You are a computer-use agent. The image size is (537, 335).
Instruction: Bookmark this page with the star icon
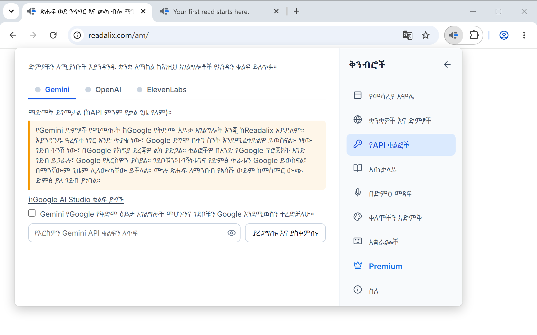point(425,35)
